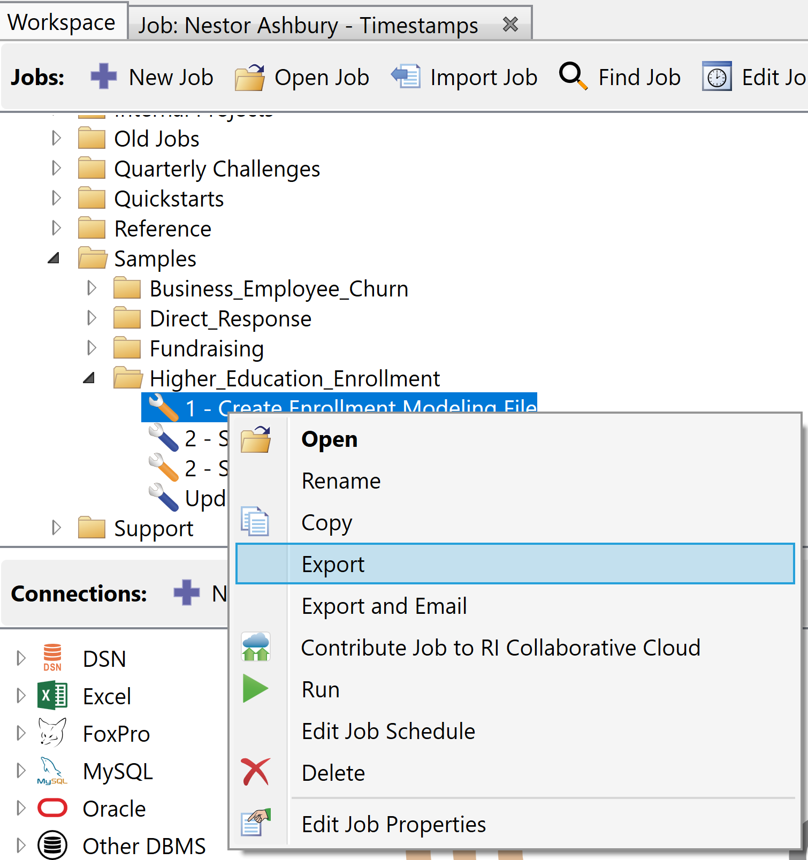Expand the FoxPro connections node
Screen dimensions: 808x860
click(21, 733)
